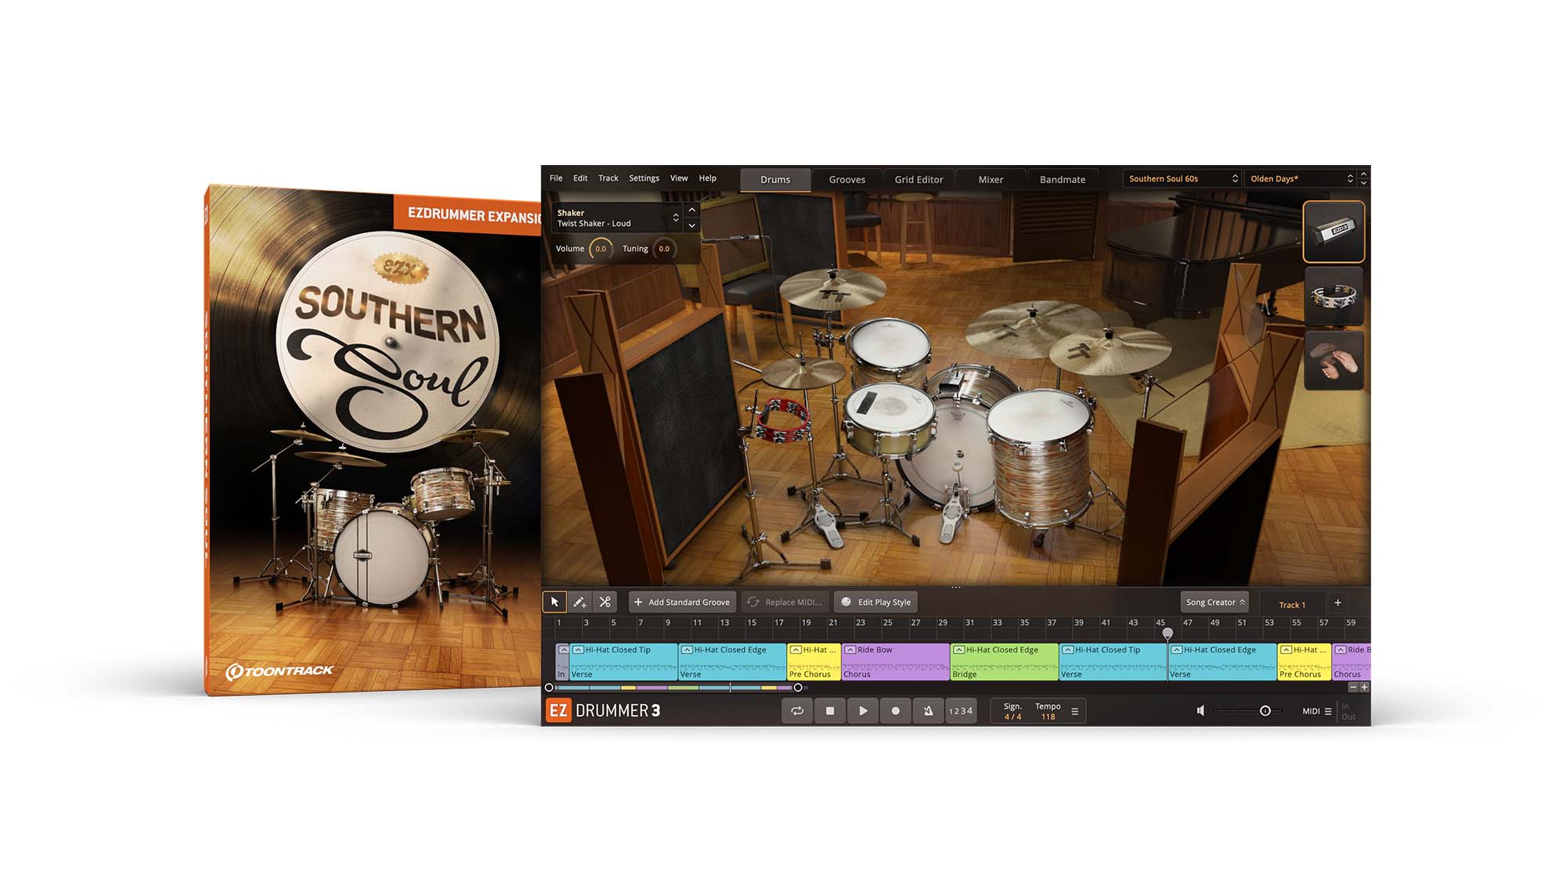
Task: Select the scissors cut tool
Action: click(604, 602)
